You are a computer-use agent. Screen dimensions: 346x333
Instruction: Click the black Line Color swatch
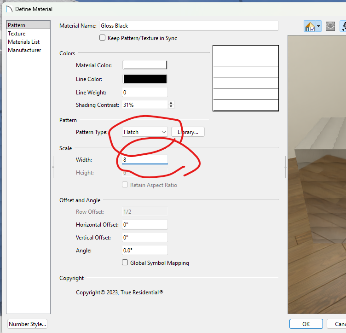coord(145,79)
